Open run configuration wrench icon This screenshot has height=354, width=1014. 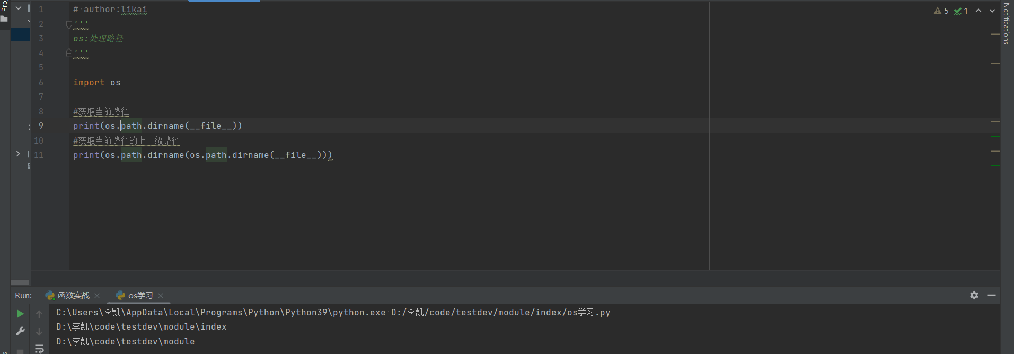[x=20, y=331]
